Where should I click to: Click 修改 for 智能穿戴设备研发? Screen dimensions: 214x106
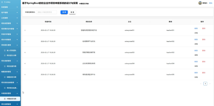click(196, 51)
